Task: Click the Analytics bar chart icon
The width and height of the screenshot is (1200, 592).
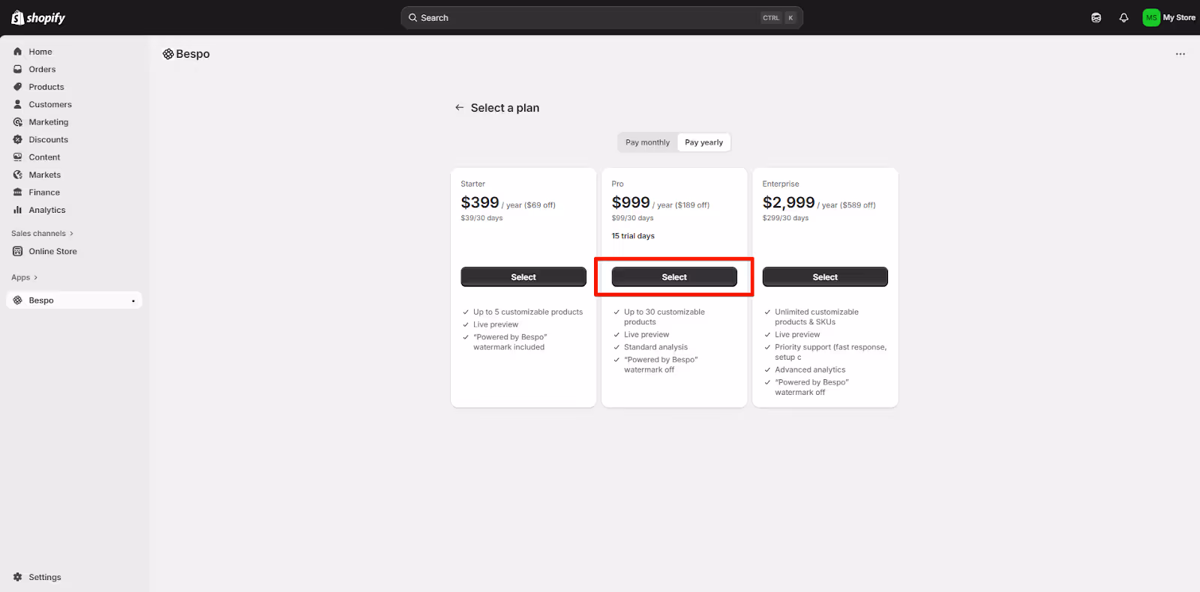Action: point(18,210)
